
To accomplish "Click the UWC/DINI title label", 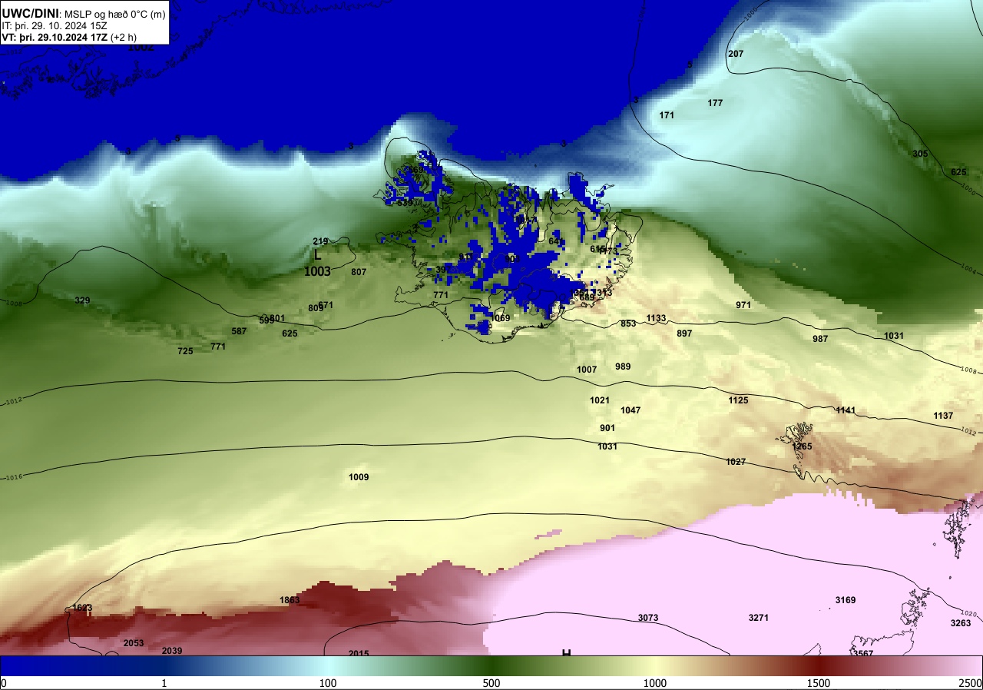I will [x=29, y=12].
